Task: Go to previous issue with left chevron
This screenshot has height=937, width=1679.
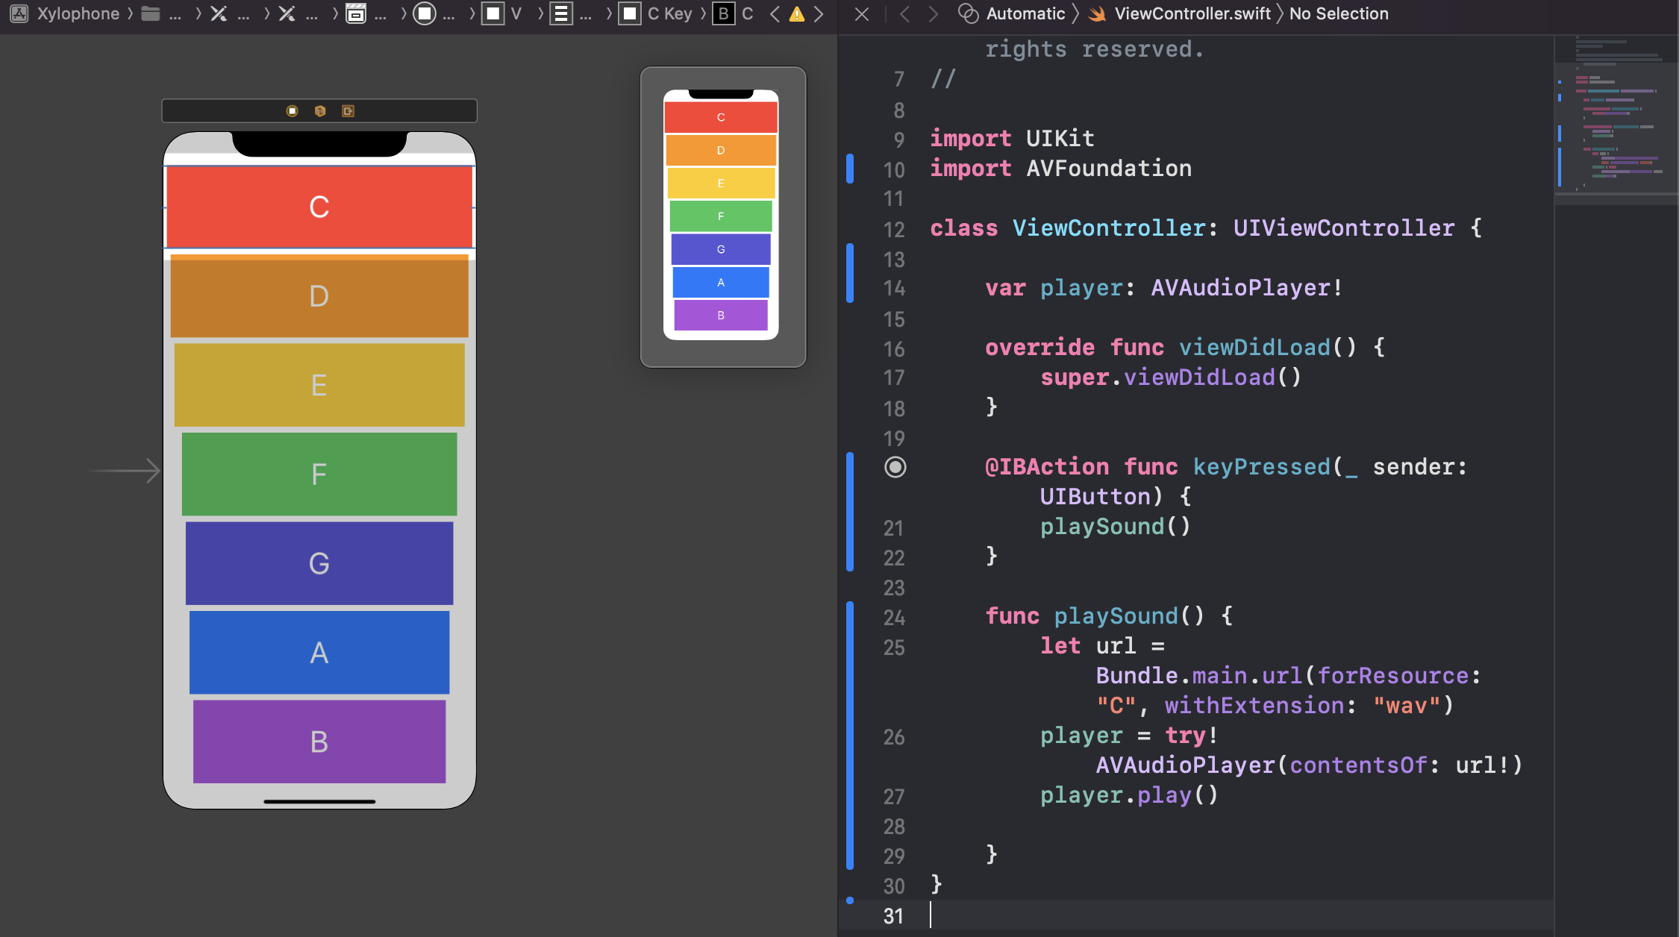Action: tap(775, 13)
